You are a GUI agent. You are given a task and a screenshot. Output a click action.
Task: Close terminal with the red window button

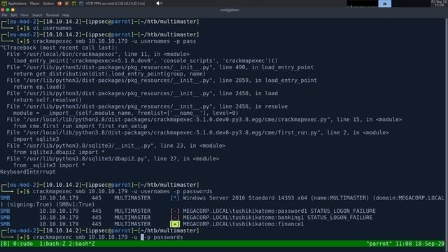(3, 10)
